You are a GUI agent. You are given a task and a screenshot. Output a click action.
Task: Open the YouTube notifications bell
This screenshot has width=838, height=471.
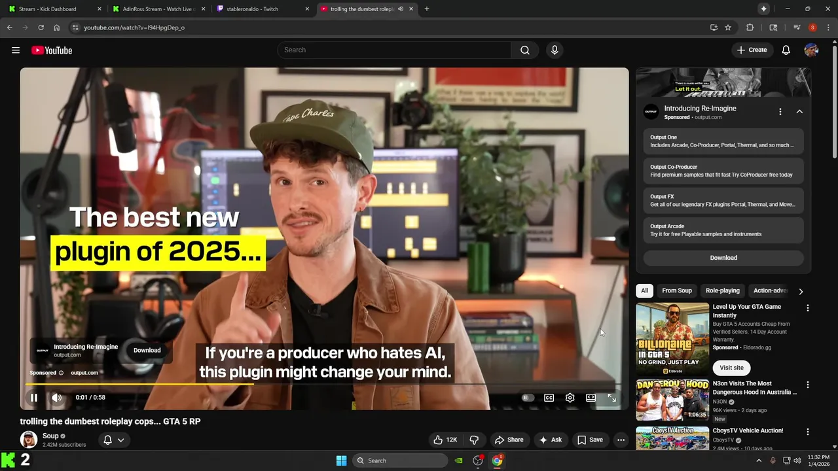click(x=786, y=50)
